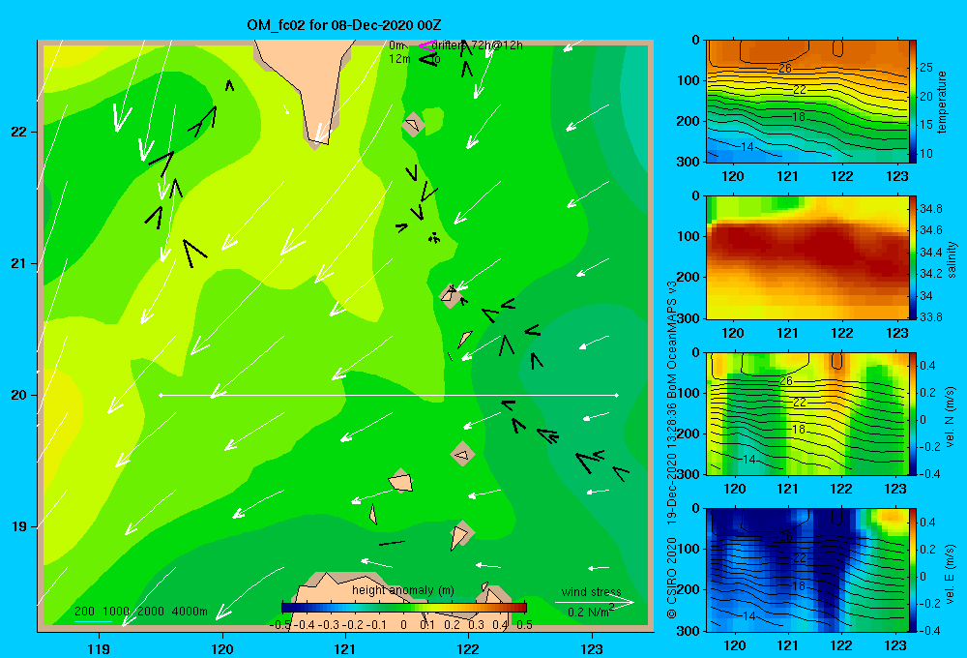Click the 'vel. E (m/s)' axis title
This screenshot has height=658, width=967.
[951, 573]
